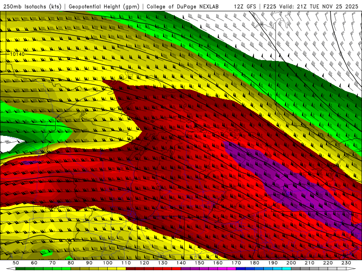Click the 150 value on the color scale

200,263
